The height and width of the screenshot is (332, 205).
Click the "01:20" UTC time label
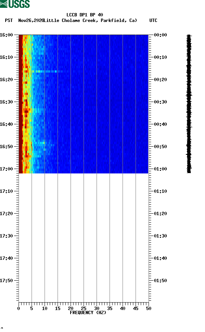(x=160, y=214)
